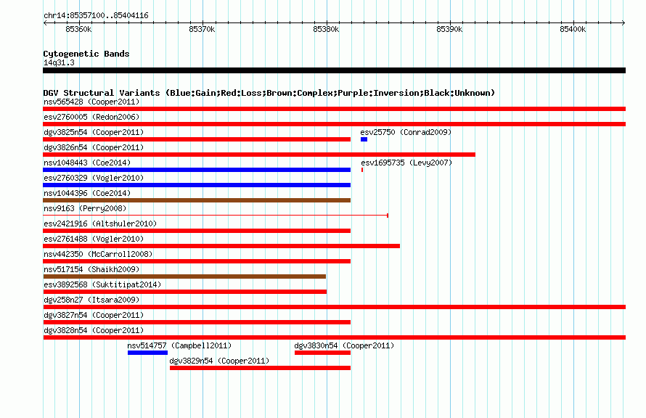The width and height of the screenshot is (646, 418).
Task: Click the red dgv258n27 loss bar
Action: pyautogui.click(x=334, y=307)
